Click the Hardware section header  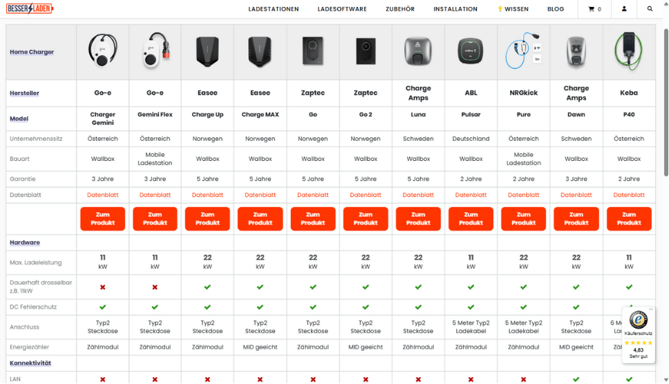[x=25, y=242]
